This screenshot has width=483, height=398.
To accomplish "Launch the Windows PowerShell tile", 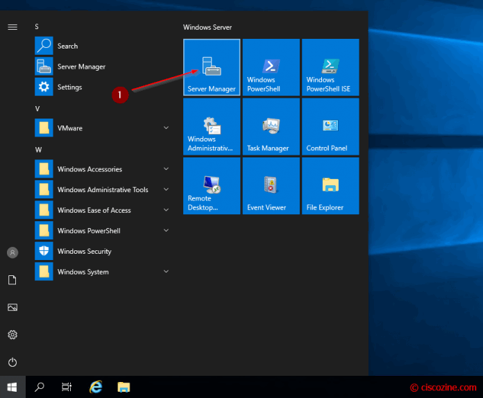I will pyautogui.click(x=271, y=67).
